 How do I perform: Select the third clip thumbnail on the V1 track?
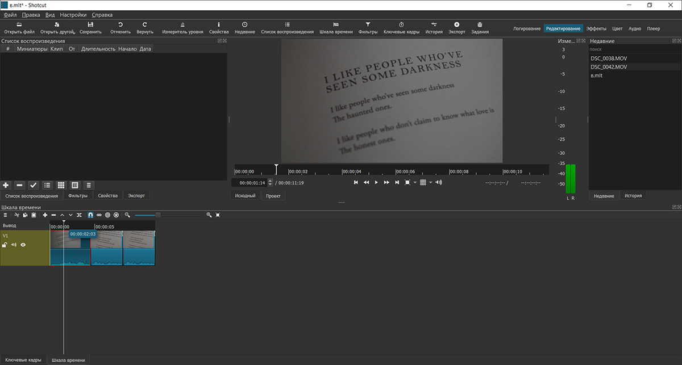click(x=139, y=240)
